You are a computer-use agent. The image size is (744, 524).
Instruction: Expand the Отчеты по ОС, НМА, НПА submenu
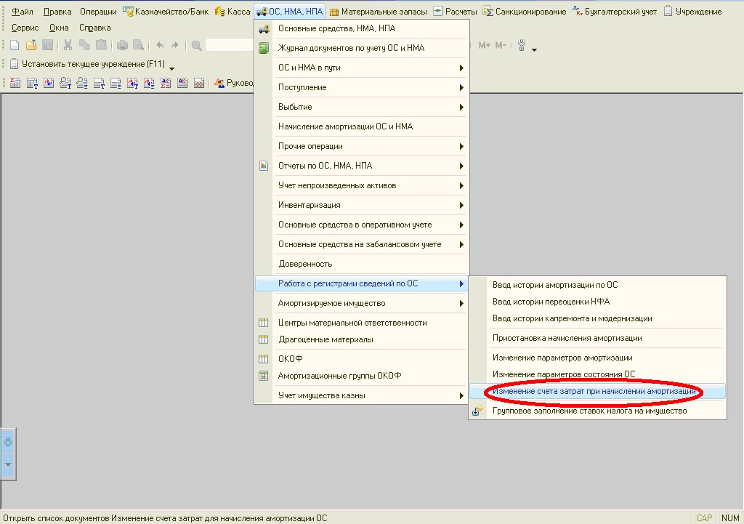[362, 166]
